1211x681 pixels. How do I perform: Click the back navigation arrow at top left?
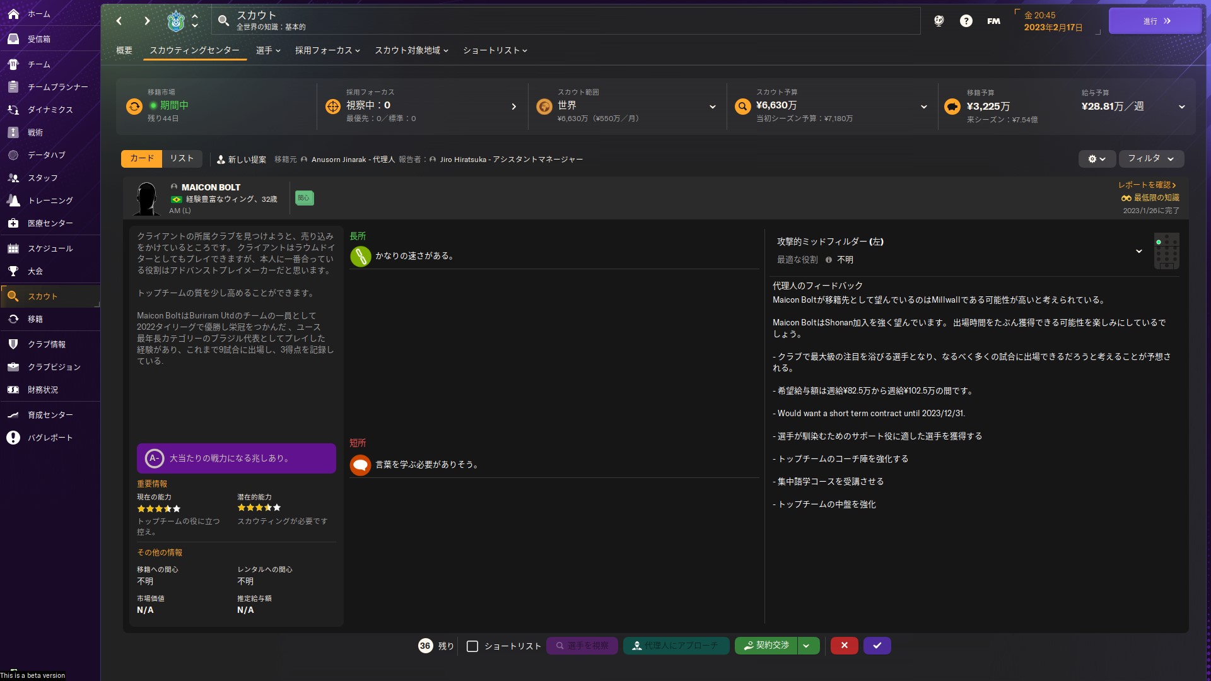119,21
